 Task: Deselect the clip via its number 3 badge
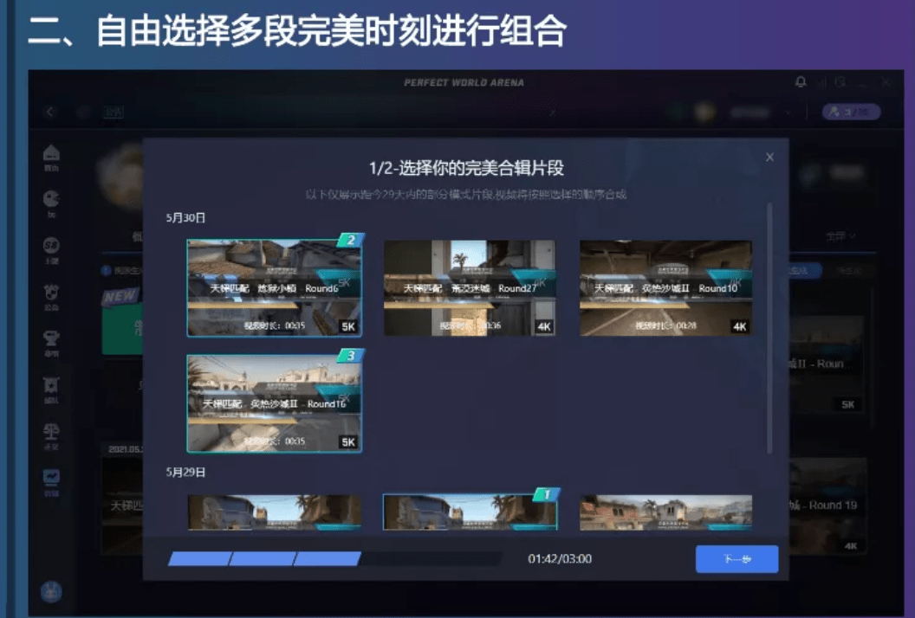(x=351, y=355)
